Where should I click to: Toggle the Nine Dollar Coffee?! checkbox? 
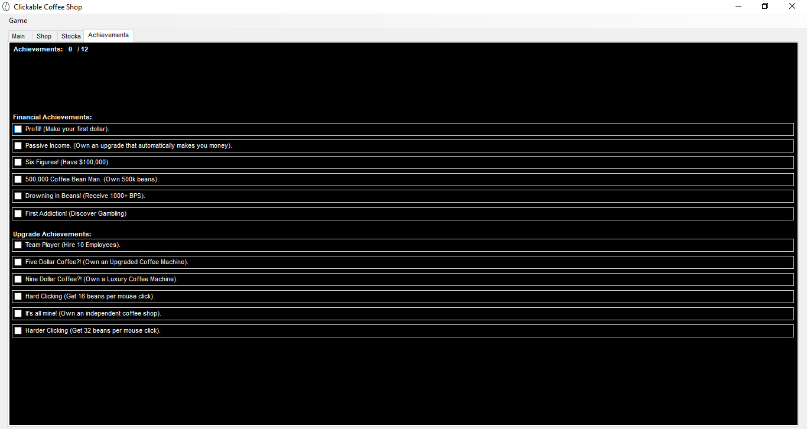pos(18,279)
